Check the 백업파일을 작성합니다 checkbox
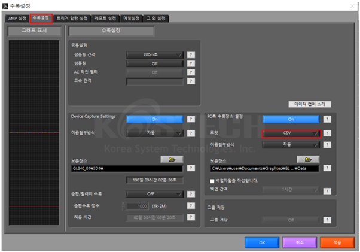Screen dimensions: 360x252 (212, 181)
